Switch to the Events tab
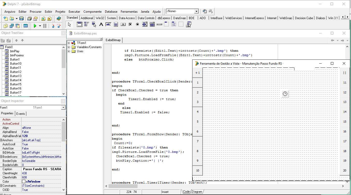The image size is (351, 195). [21, 114]
